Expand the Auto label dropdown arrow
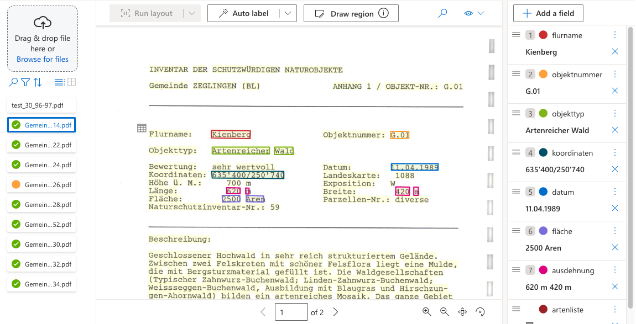Image resolution: width=636 pixels, height=324 pixels. (x=288, y=13)
